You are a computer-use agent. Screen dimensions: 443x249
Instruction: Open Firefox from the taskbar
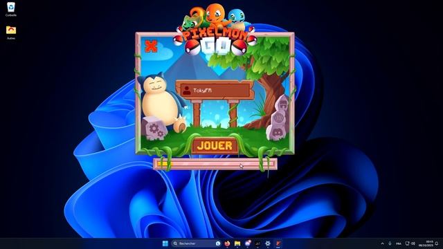coord(227,243)
